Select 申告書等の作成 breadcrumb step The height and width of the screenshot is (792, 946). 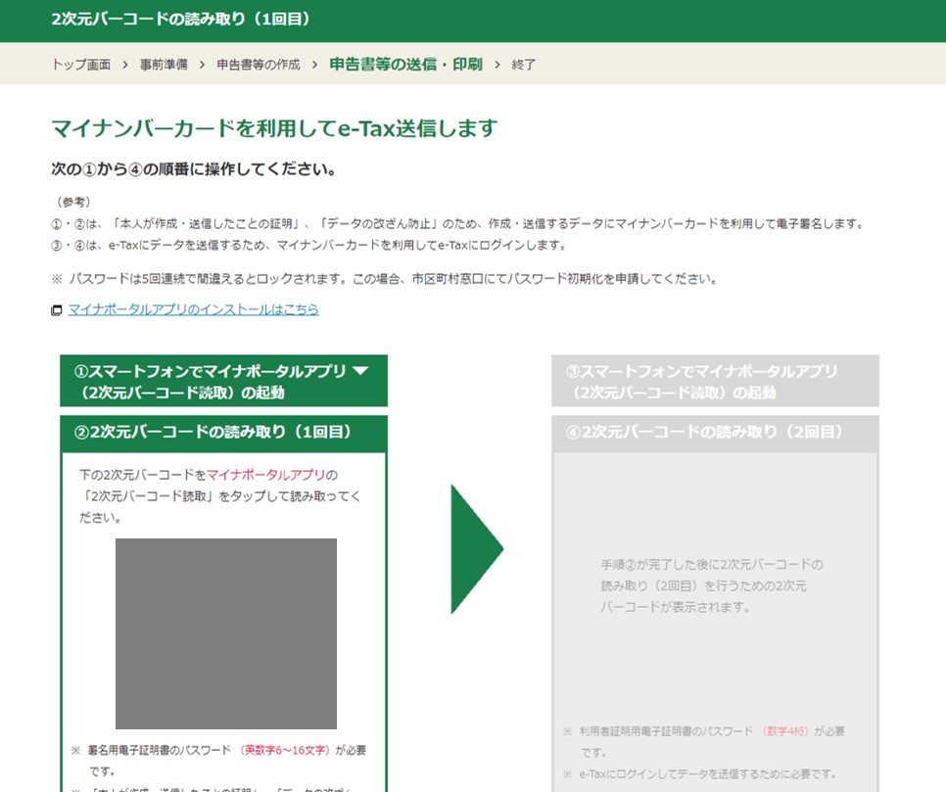pos(259,65)
